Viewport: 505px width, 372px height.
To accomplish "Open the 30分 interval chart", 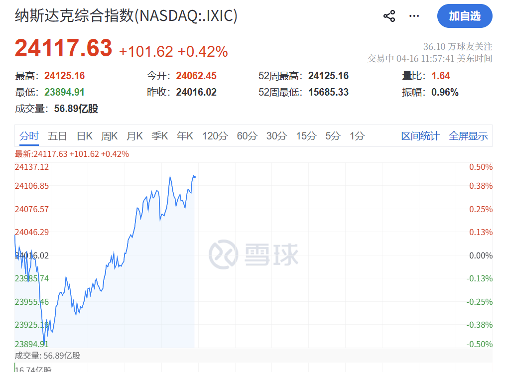I will tap(276, 135).
